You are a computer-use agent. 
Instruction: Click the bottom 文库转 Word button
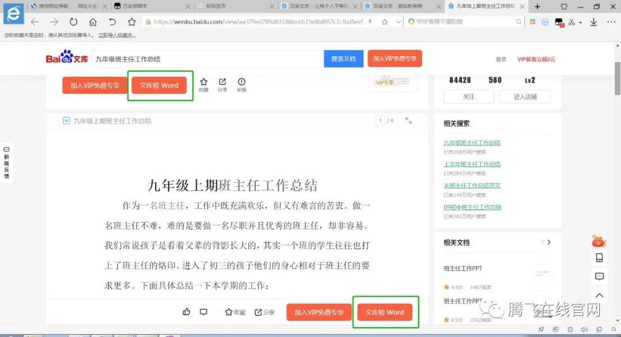coord(385,312)
